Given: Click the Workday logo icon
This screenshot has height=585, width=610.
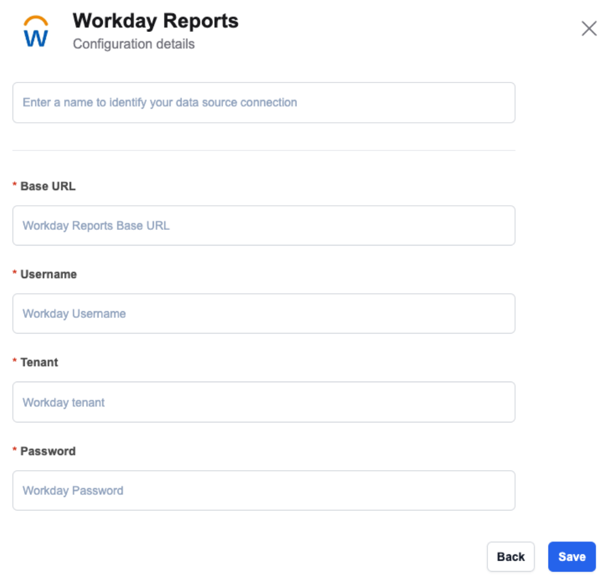Looking at the screenshot, I should (x=35, y=32).
